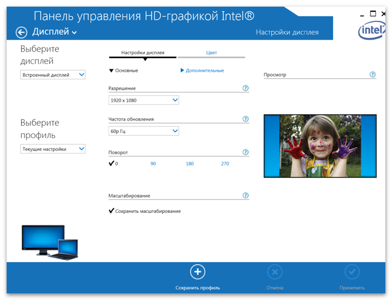
Task: Open the Встроенный дисплей dropdown
Action: point(53,75)
